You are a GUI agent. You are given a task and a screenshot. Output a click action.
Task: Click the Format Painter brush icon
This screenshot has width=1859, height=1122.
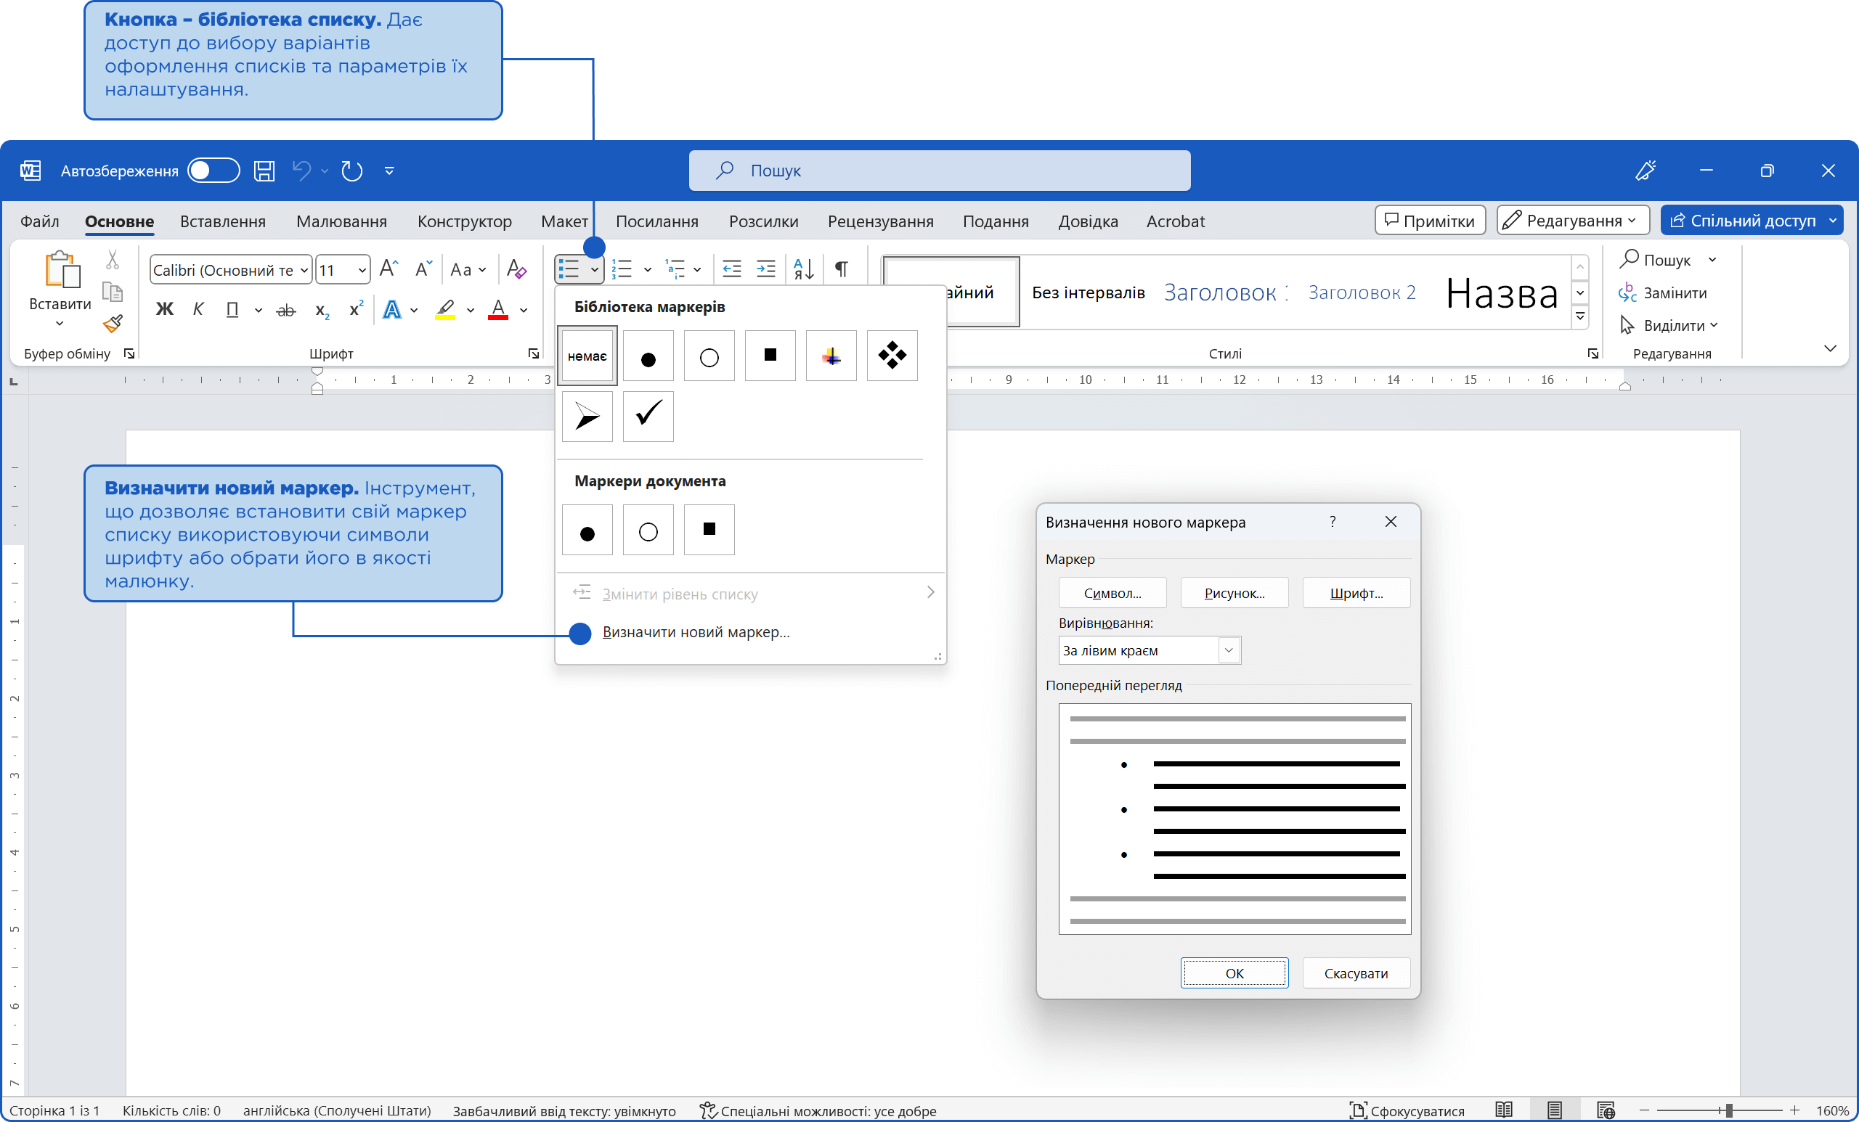[x=113, y=324]
